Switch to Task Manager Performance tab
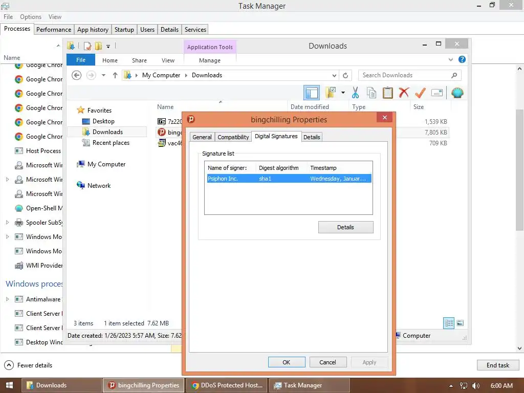Image resolution: width=524 pixels, height=393 pixels. point(54,29)
